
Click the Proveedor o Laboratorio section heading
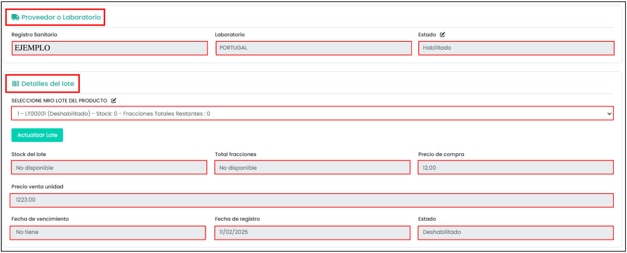click(61, 17)
